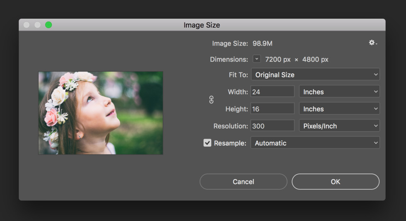The image size is (406, 221).
Task: Open the gear settings menu
Action: (x=372, y=43)
